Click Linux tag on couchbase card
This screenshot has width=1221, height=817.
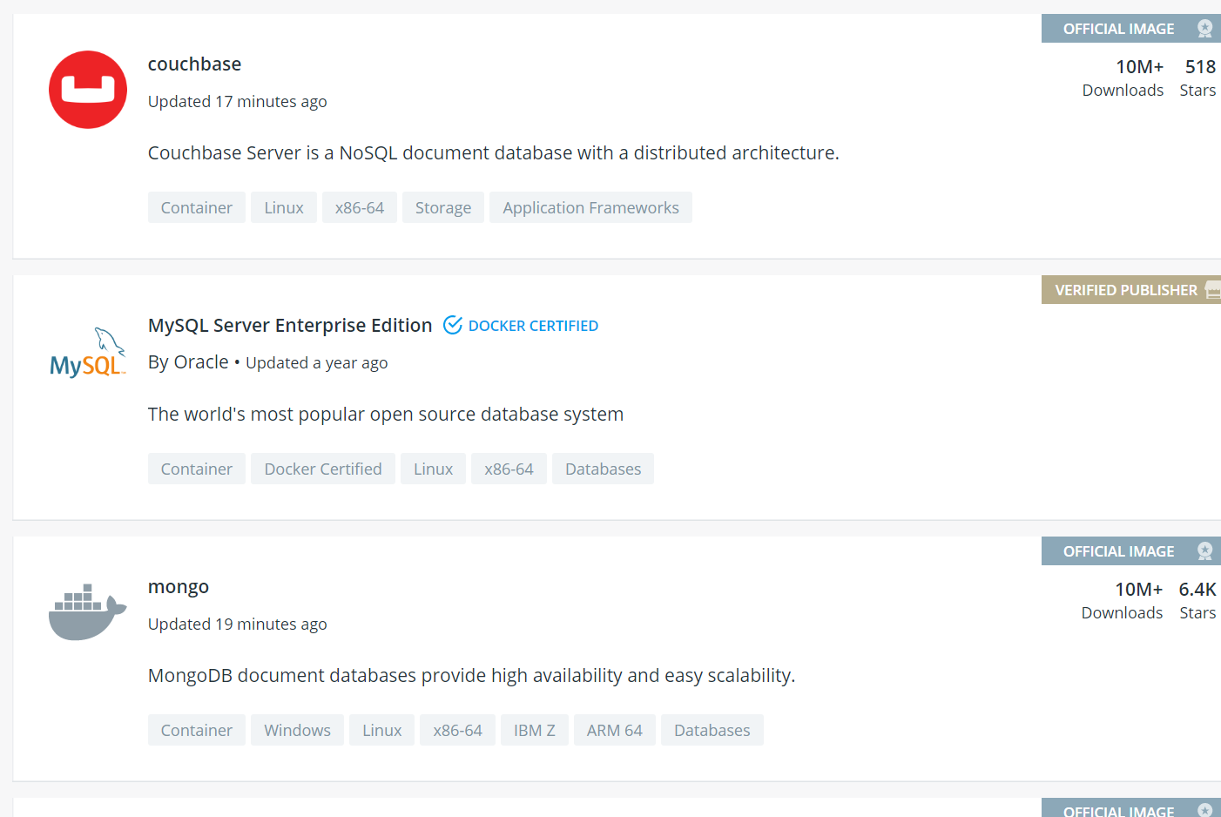click(x=284, y=207)
